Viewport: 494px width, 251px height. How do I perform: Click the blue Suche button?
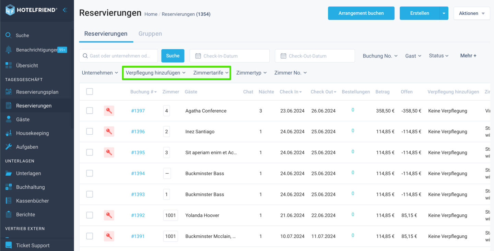(173, 56)
